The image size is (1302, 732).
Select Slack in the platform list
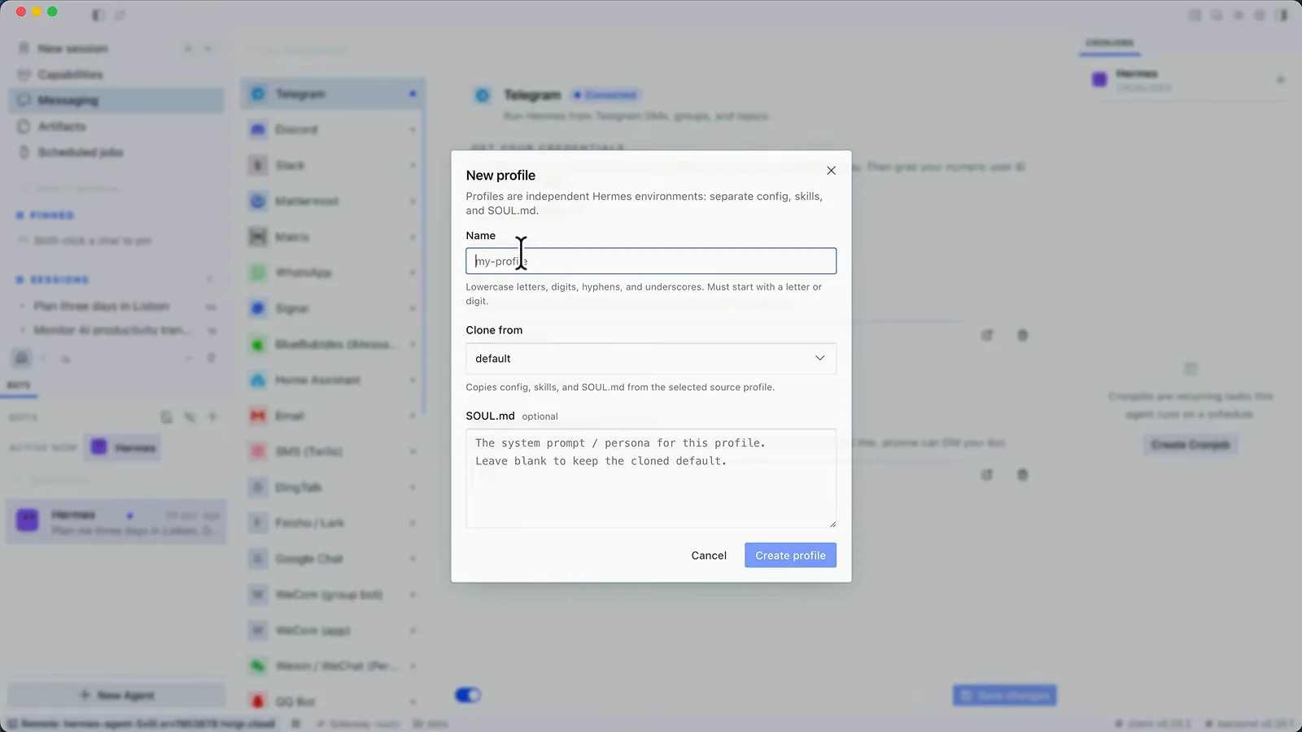333,165
